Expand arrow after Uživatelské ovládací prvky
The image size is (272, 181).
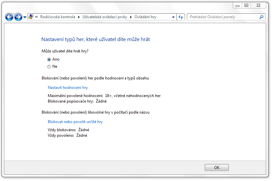pyautogui.click(x=132, y=17)
